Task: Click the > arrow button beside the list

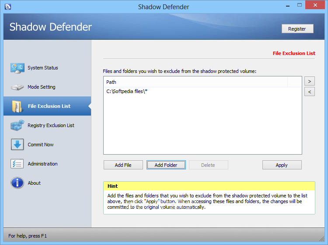Action: pos(310,81)
